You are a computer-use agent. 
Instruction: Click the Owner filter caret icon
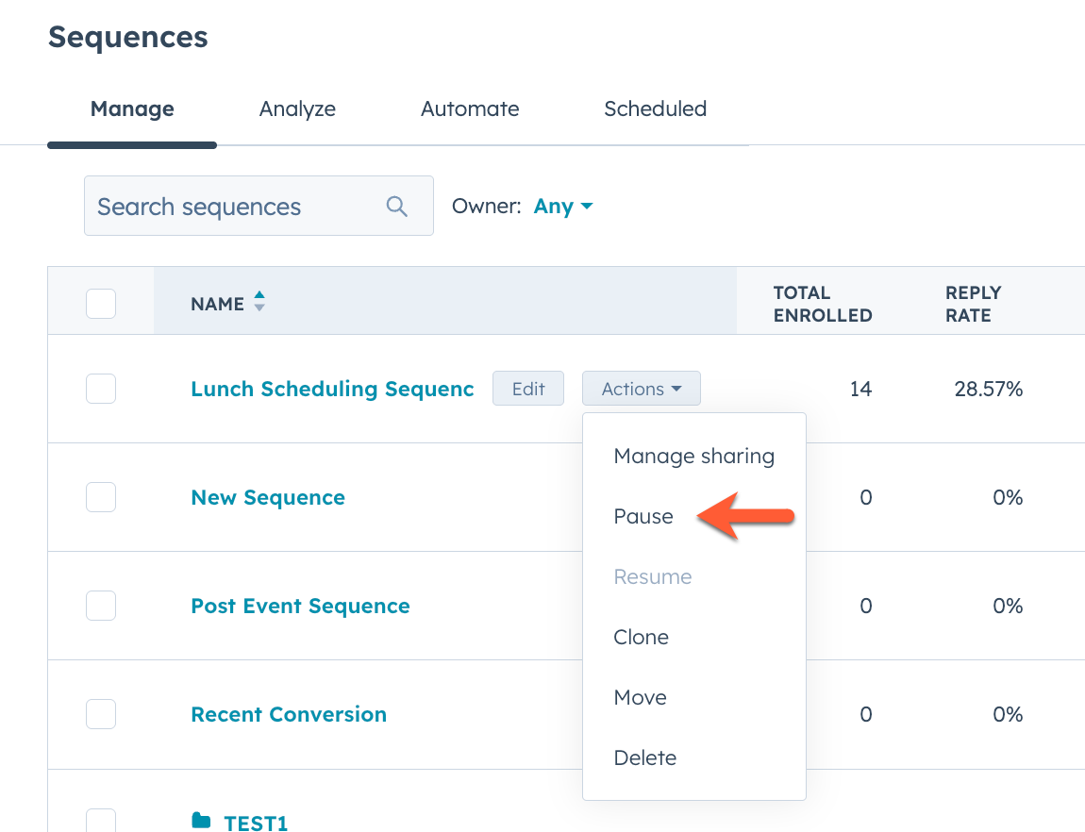(589, 207)
